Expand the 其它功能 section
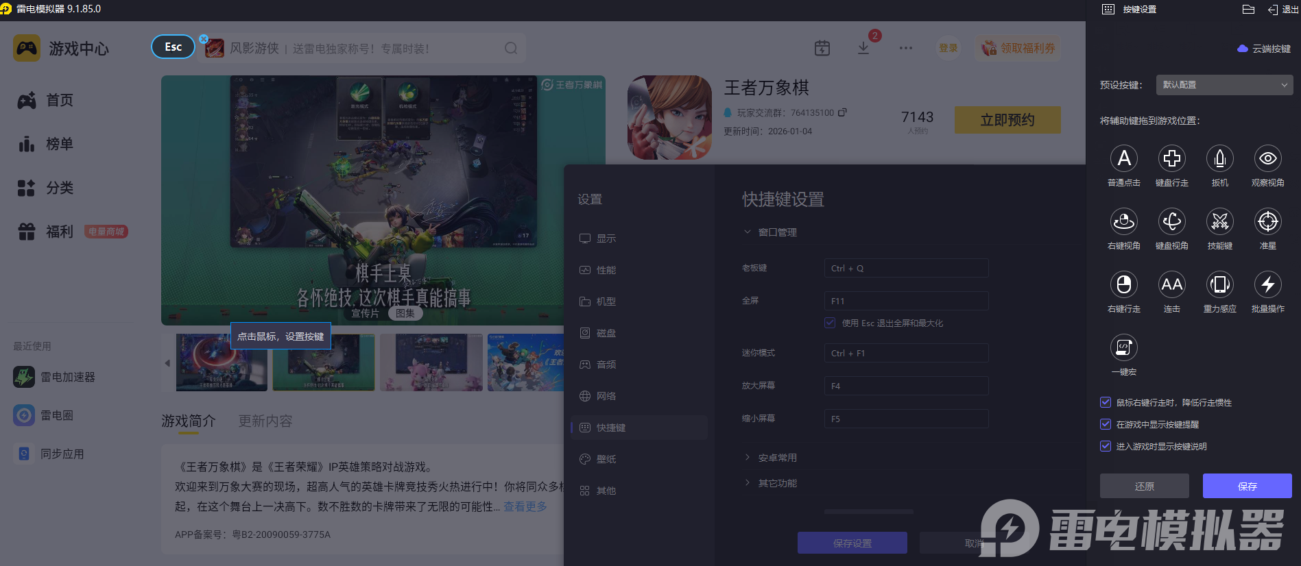The width and height of the screenshot is (1301, 566). pyautogui.click(x=748, y=482)
